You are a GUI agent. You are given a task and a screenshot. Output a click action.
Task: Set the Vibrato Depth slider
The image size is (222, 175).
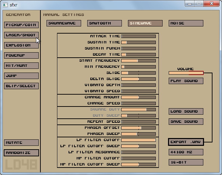pyautogui.click(x=138, y=85)
